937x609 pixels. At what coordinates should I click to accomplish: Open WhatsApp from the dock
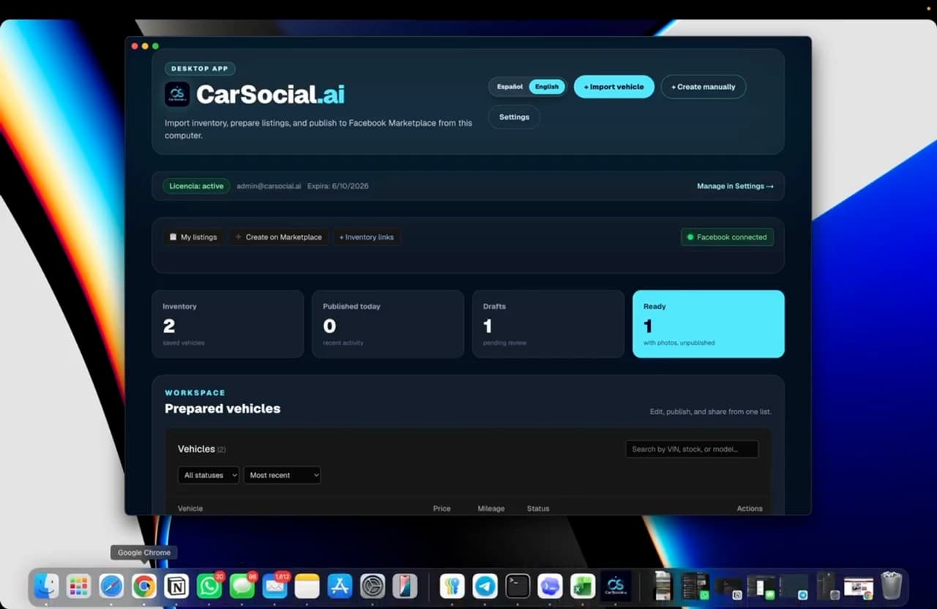(x=209, y=586)
